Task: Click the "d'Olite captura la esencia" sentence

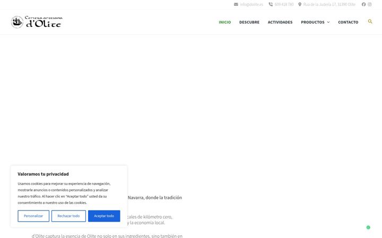Action: pyautogui.click(x=107, y=236)
